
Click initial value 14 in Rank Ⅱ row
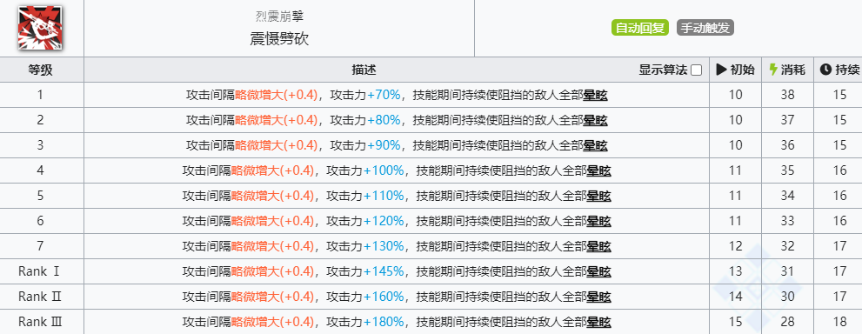point(735,297)
